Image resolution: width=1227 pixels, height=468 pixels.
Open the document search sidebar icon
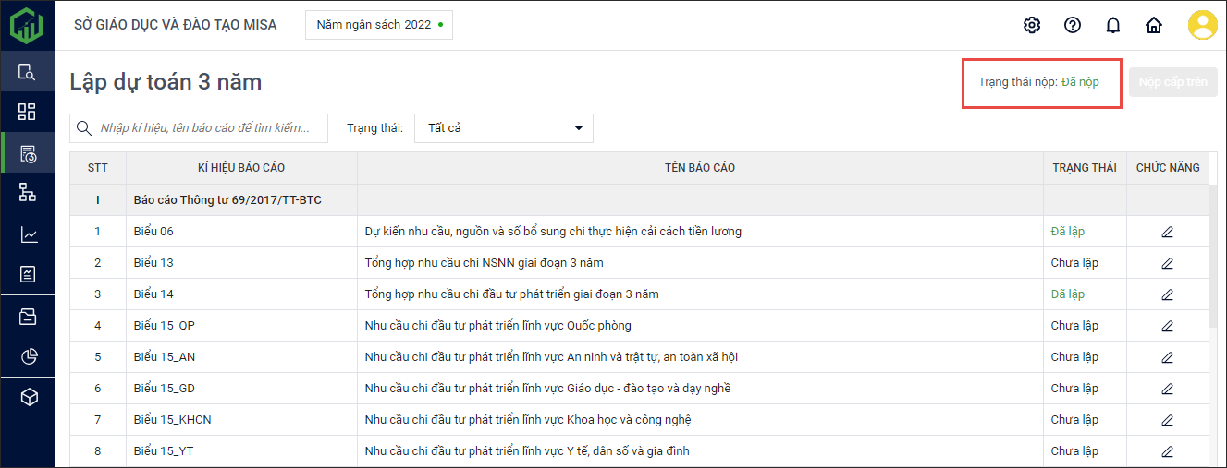tap(27, 72)
